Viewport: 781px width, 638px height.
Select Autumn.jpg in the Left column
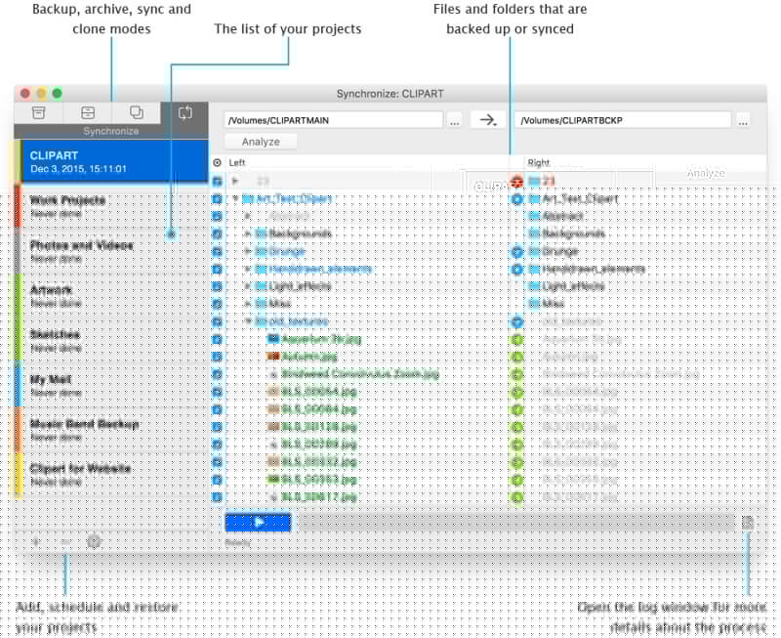click(x=309, y=357)
